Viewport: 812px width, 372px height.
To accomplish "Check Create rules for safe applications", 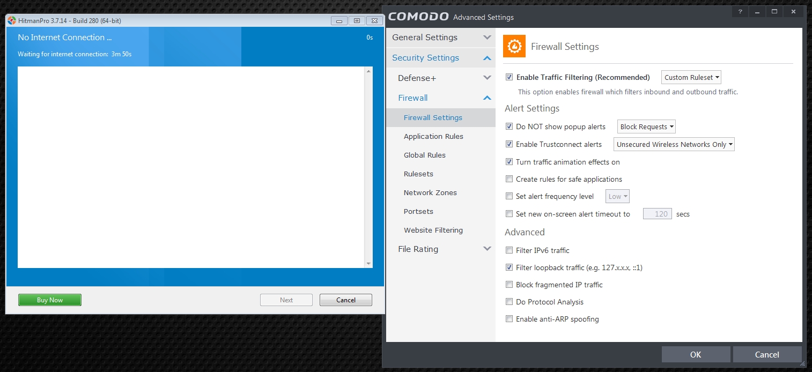I will 510,179.
